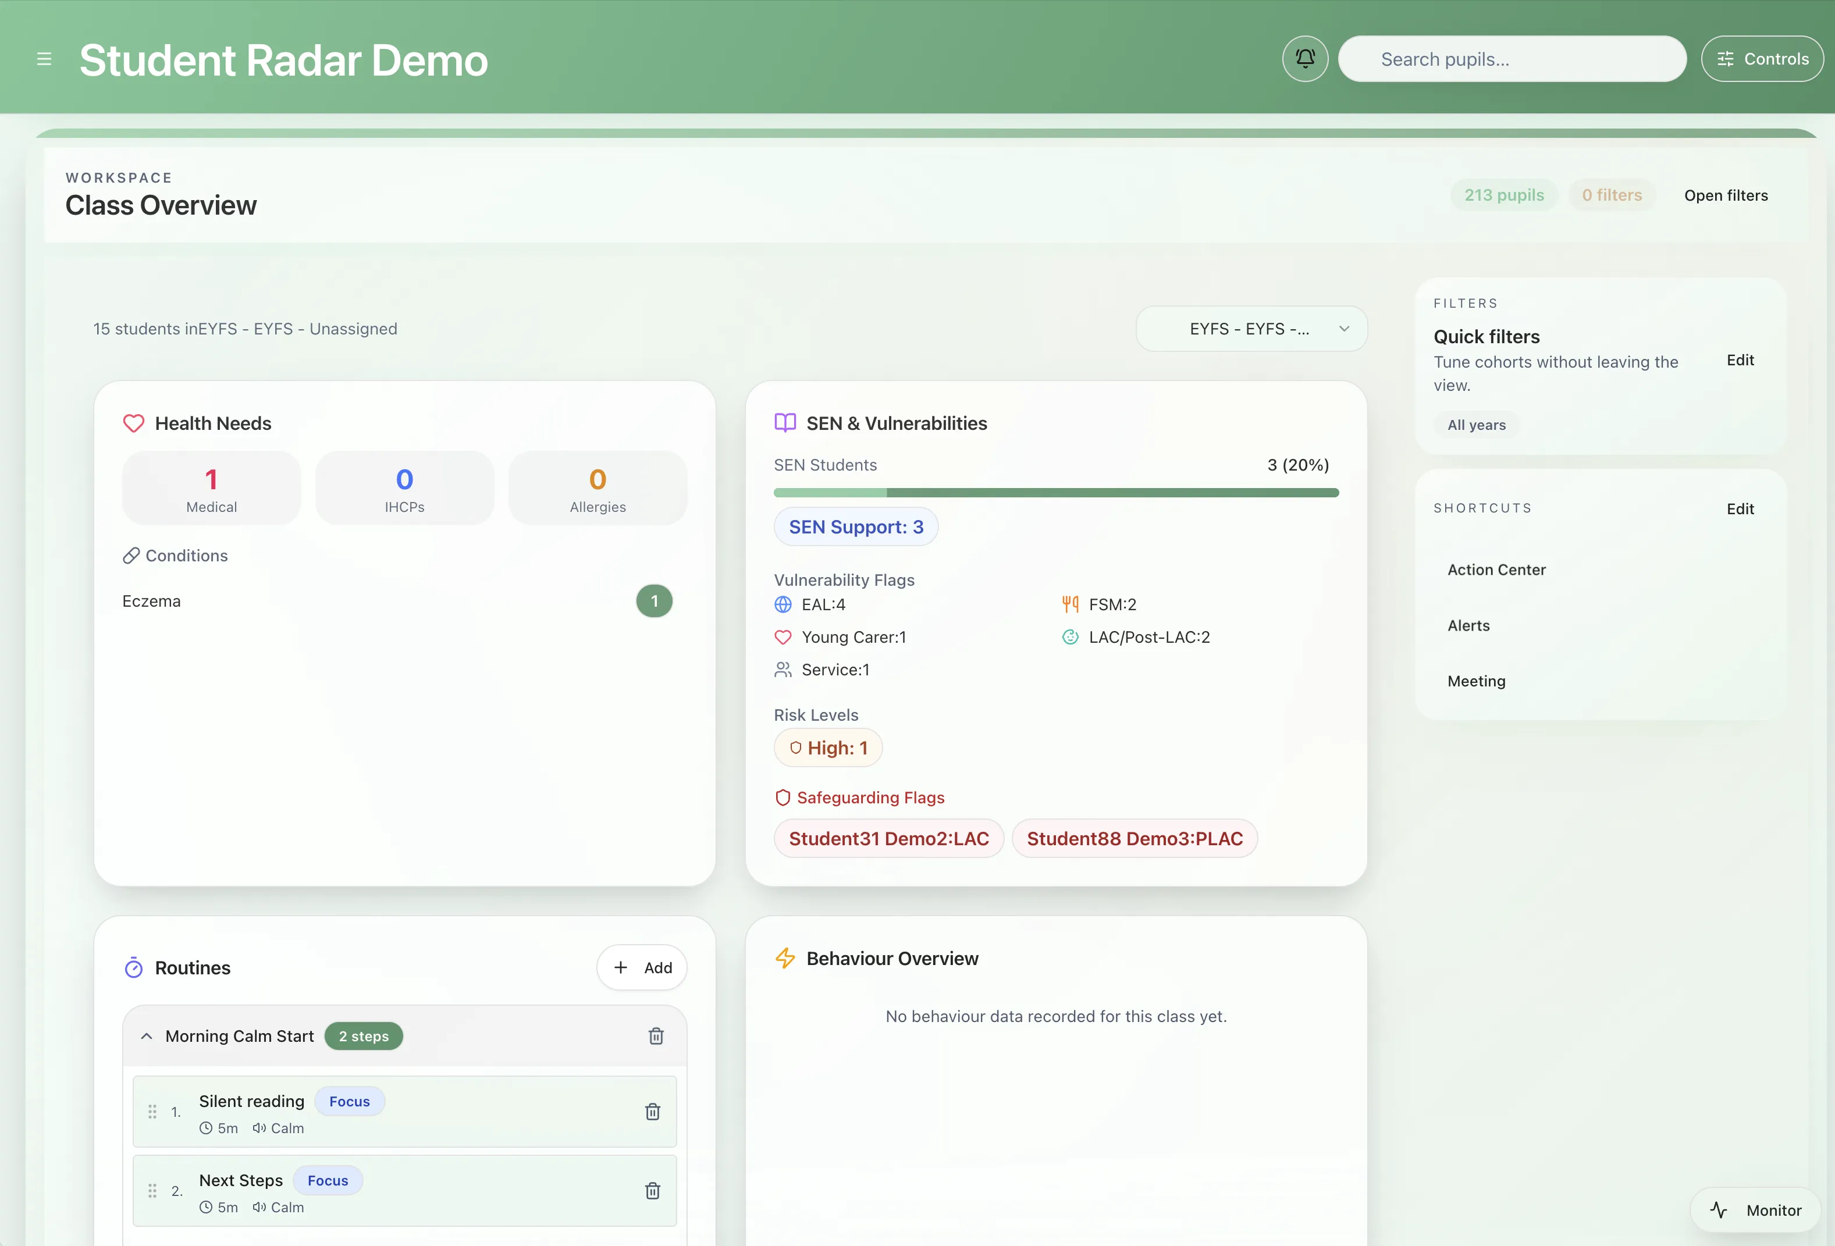Open the hamburger menu icon

coord(44,59)
